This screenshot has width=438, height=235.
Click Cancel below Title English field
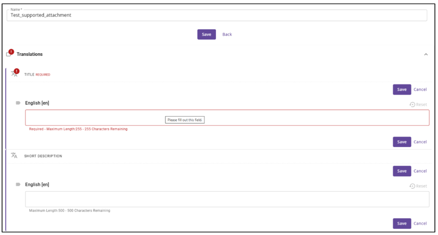(x=420, y=142)
